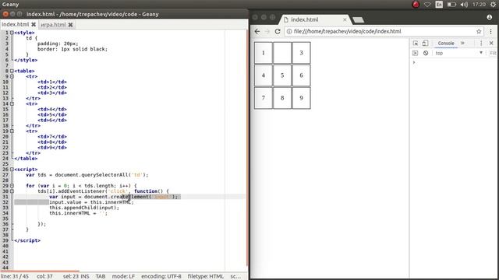Click the Geany editor vertical scrollbar
499x280 pixels.
click(246, 148)
